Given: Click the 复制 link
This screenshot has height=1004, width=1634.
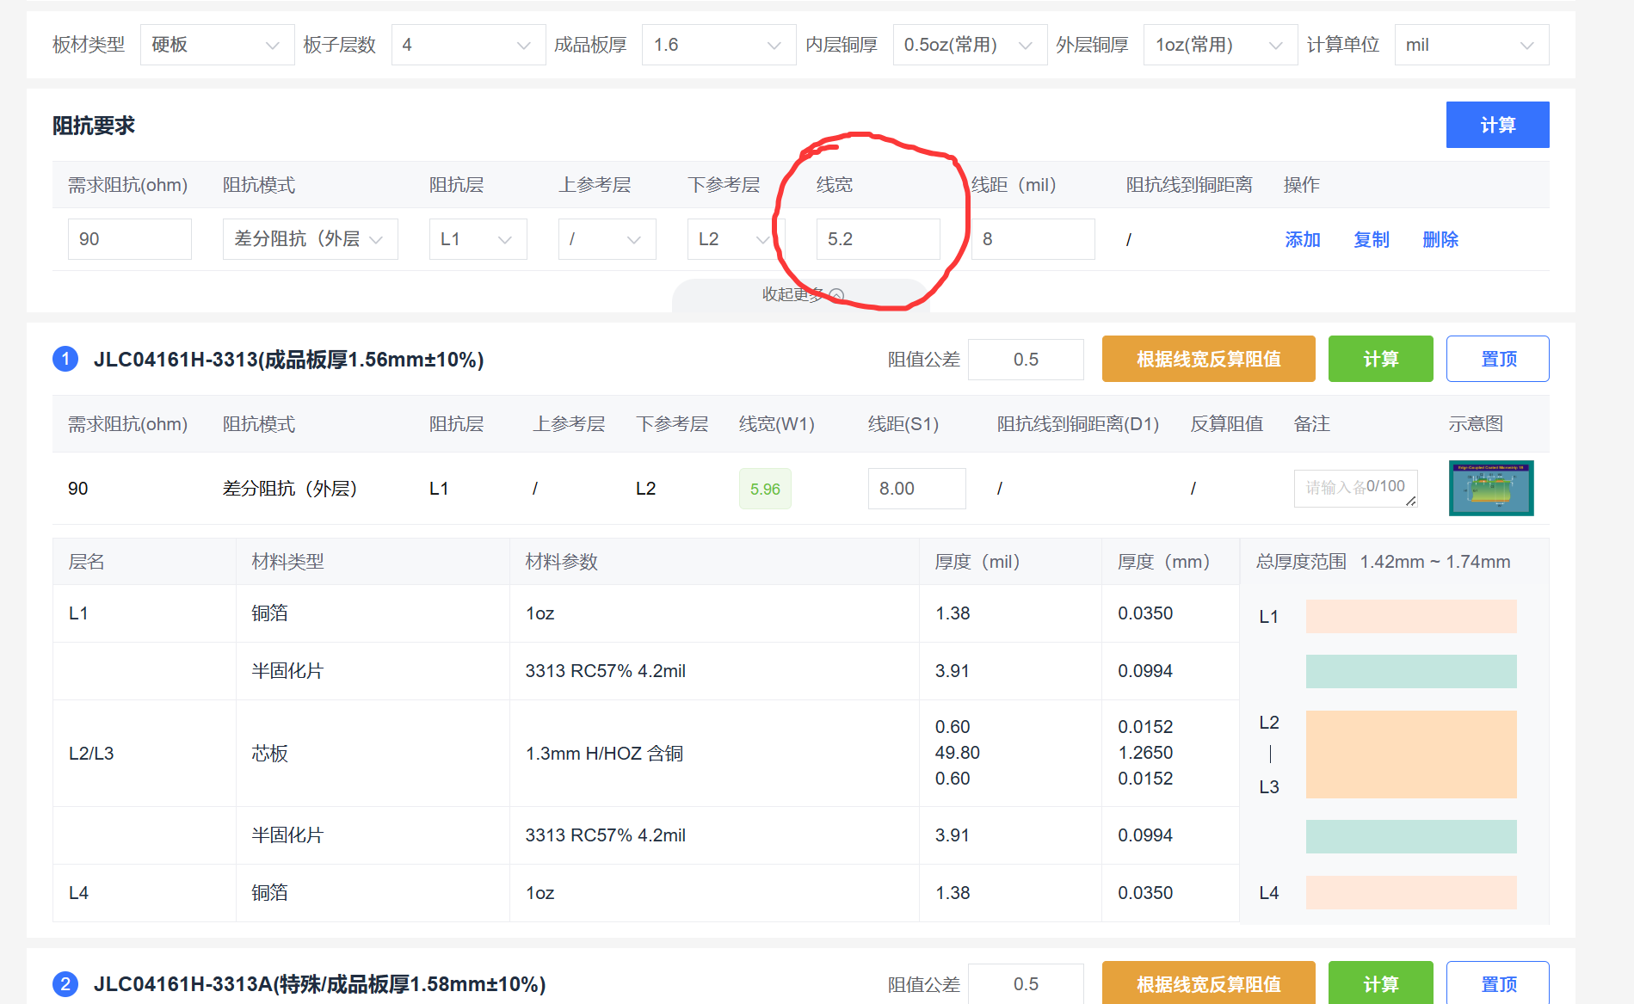Looking at the screenshot, I should tap(1371, 240).
